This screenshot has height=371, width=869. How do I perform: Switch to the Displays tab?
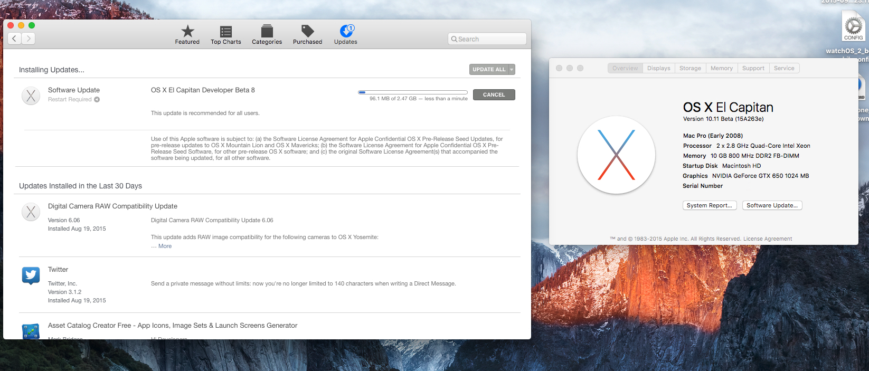tap(658, 68)
